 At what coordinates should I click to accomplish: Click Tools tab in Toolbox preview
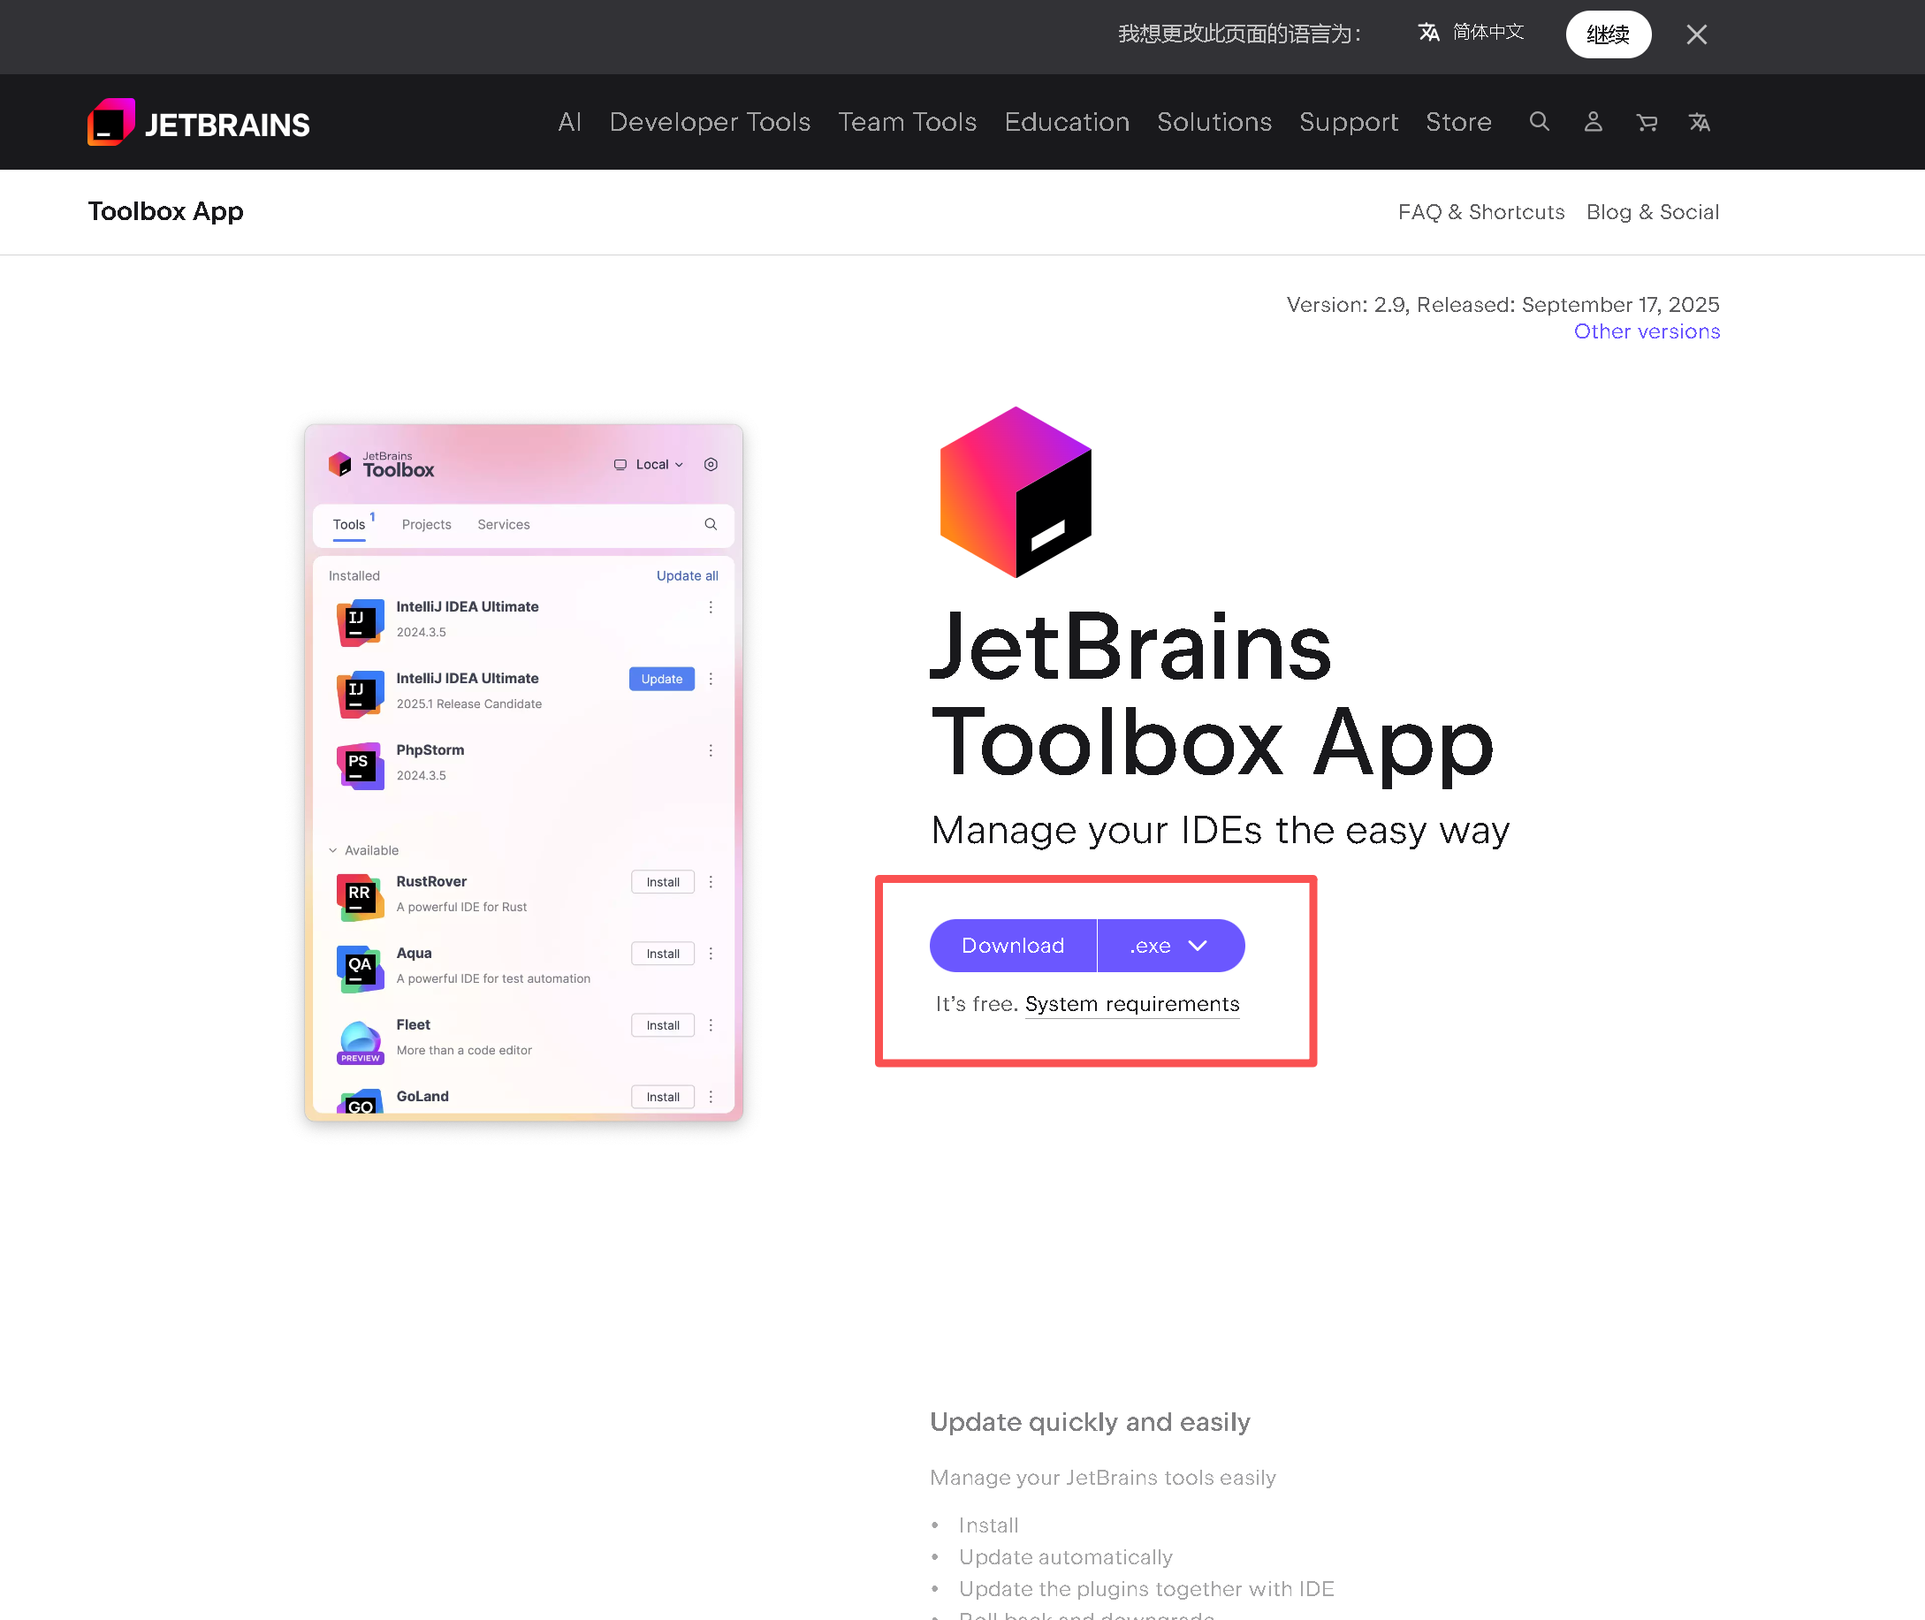point(349,524)
